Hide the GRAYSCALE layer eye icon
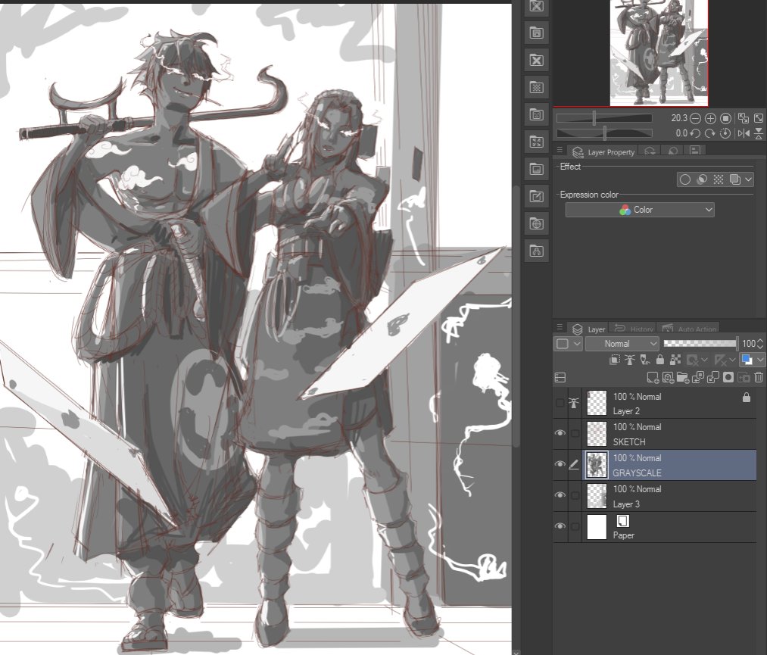This screenshot has height=655, width=767. [560, 464]
